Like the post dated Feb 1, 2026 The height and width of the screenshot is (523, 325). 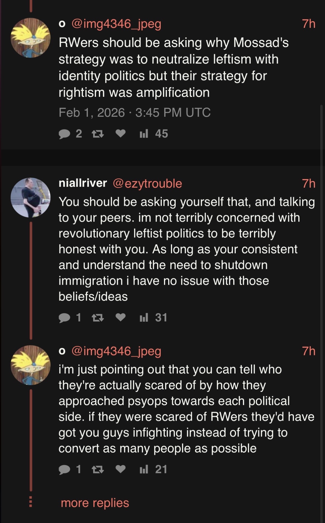coord(120,134)
